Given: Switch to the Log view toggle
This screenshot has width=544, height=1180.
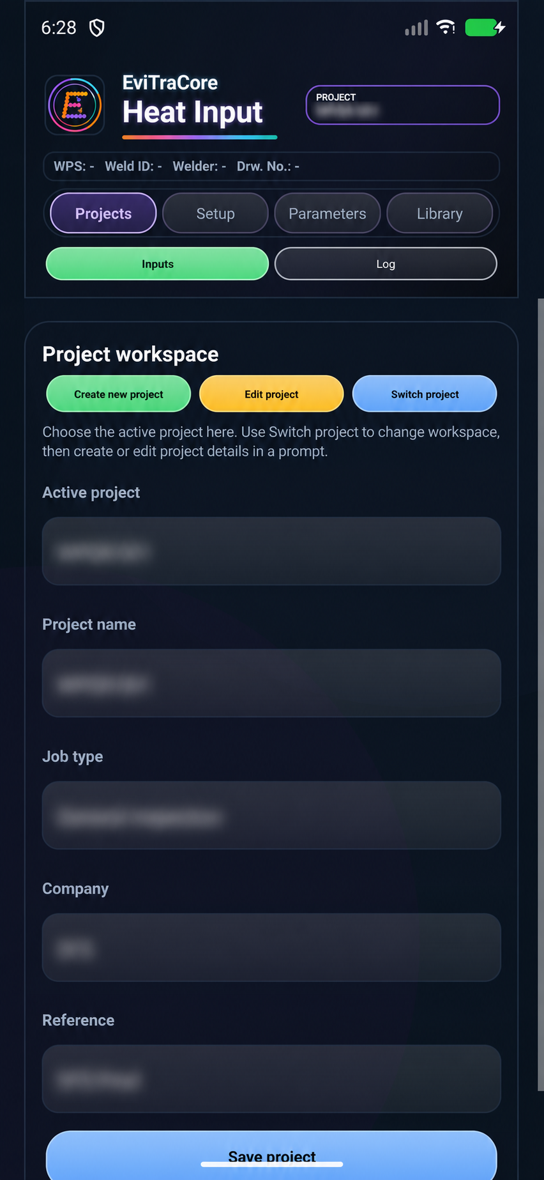Looking at the screenshot, I should pyautogui.click(x=386, y=263).
